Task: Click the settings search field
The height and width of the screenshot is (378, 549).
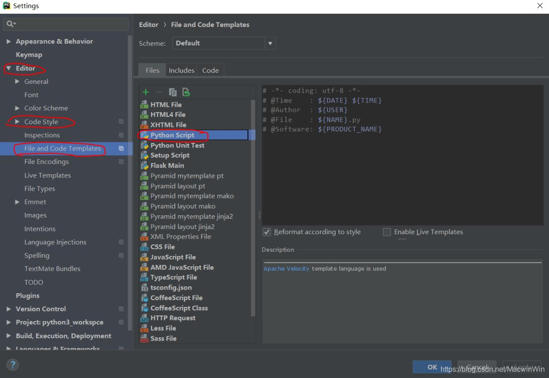Action: (x=66, y=24)
